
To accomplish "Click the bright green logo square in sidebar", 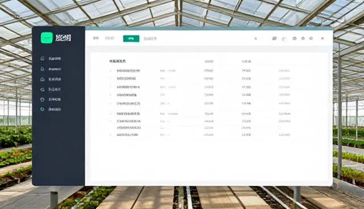I will tap(47, 38).
